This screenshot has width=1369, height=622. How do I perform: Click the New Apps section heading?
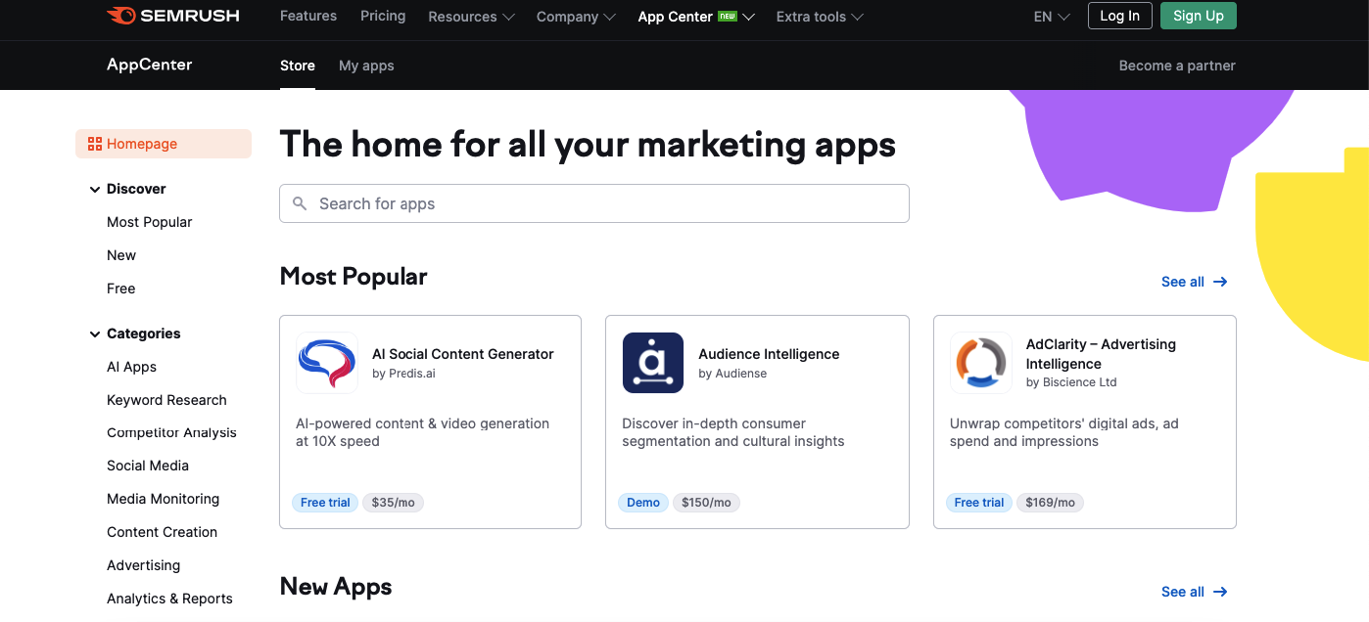[x=336, y=587]
